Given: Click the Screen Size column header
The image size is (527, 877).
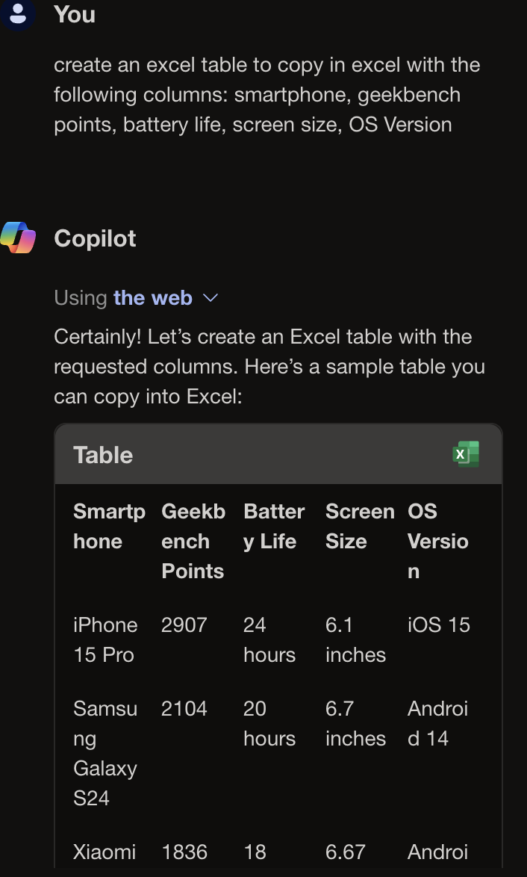Looking at the screenshot, I should pyautogui.click(x=360, y=526).
